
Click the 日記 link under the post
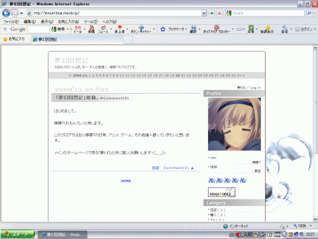[x=156, y=168]
